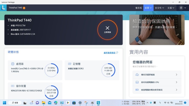Expand the chevron next to 裝置
Image resolution: width=189 pixels, height=106 pixels.
click(x=151, y=8)
